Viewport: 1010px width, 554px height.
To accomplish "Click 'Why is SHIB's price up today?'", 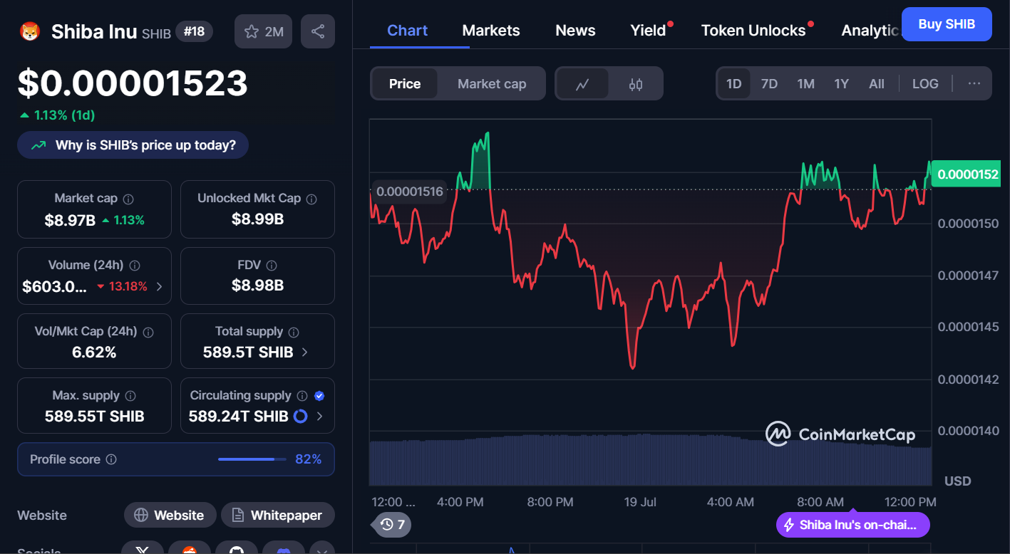I will click(x=133, y=145).
